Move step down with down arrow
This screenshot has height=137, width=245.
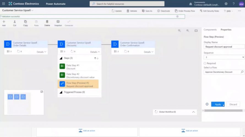click(x=98, y=58)
